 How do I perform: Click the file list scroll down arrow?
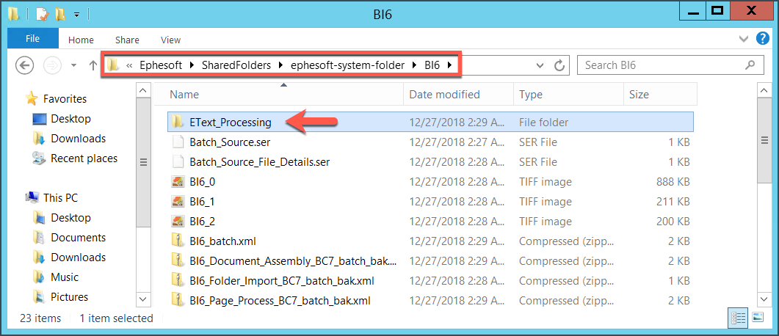(x=764, y=299)
